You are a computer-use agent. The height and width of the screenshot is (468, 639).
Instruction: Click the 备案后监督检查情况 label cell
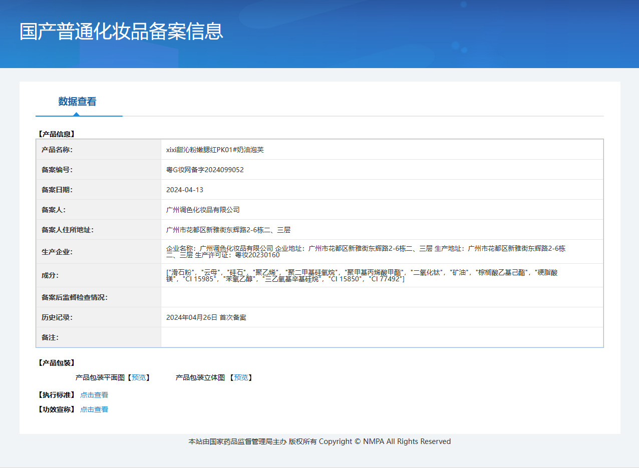click(x=99, y=297)
